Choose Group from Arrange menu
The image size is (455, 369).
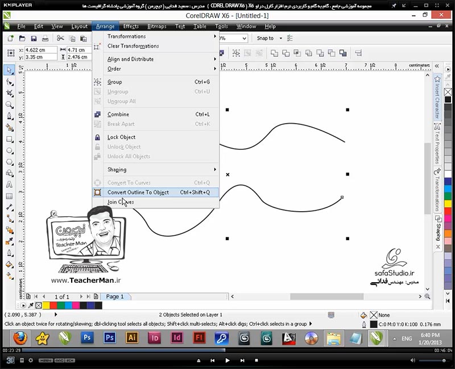[156, 82]
